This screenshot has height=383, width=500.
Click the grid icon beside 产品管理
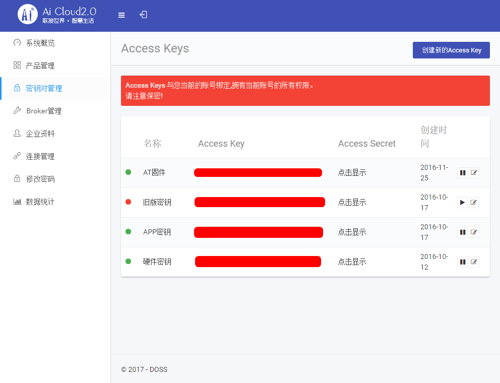click(x=17, y=66)
